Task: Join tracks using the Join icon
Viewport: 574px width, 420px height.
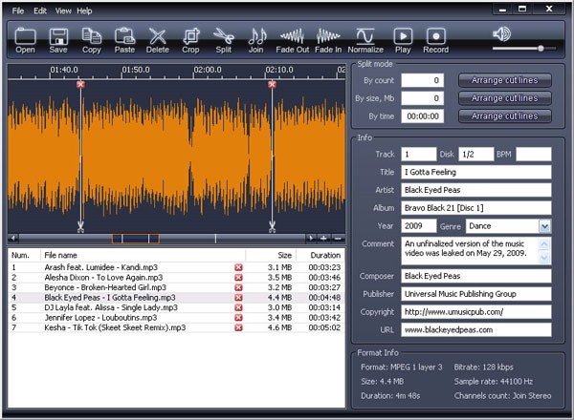Action: (x=256, y=38)
